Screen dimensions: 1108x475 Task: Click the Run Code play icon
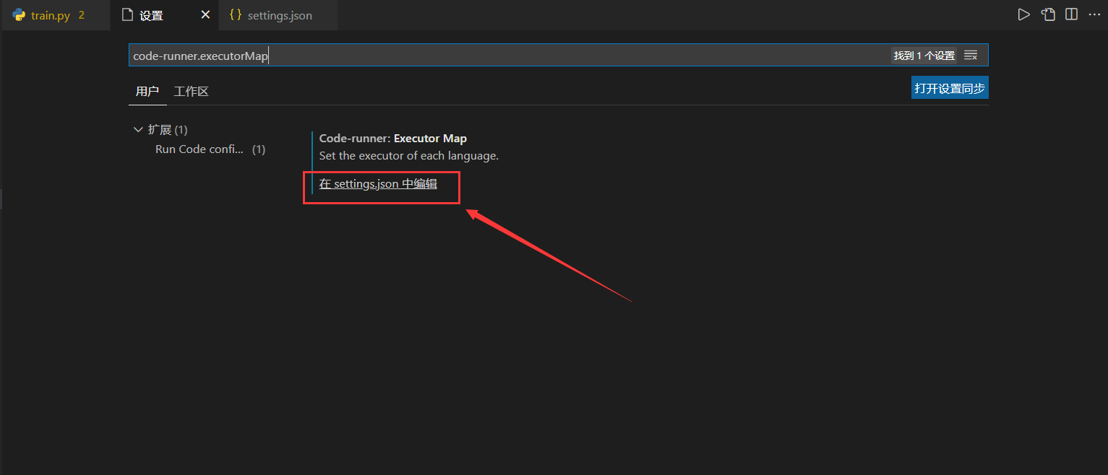1024,13
